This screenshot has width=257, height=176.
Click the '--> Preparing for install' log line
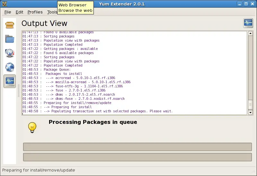pyautogui.click(x=57, y=107)
